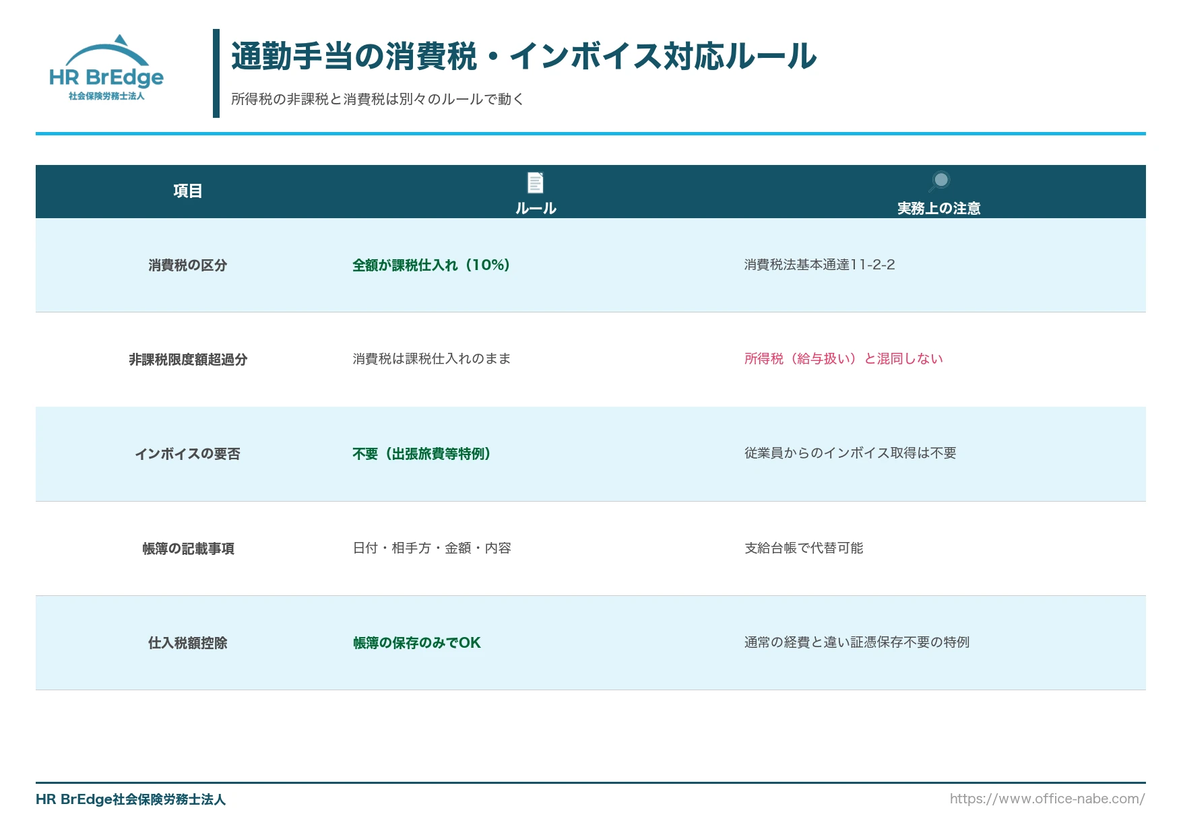The width and height of the screenshot is (1181, 835).
Task: Open the https://www.office-nabe.com/ link
Action: (x=1047, y=799)
